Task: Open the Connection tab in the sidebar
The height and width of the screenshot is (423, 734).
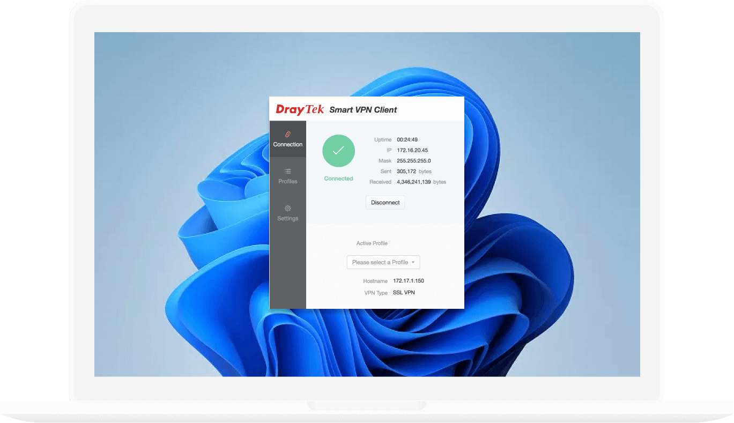Action: tap(288, 139)
